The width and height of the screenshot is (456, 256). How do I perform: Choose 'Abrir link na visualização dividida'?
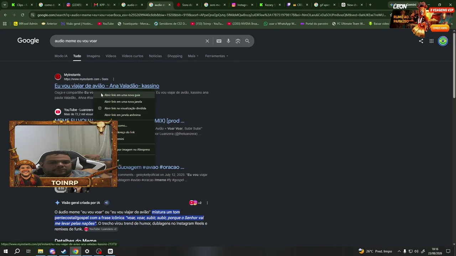(x=124, y=108)
